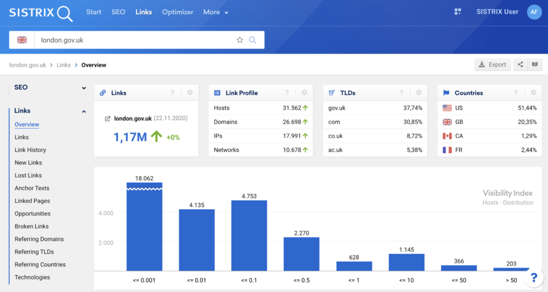Select Overview in the sidebar
Image resolution: width=548 pixels, height=292 pixels.
(27, 124)
